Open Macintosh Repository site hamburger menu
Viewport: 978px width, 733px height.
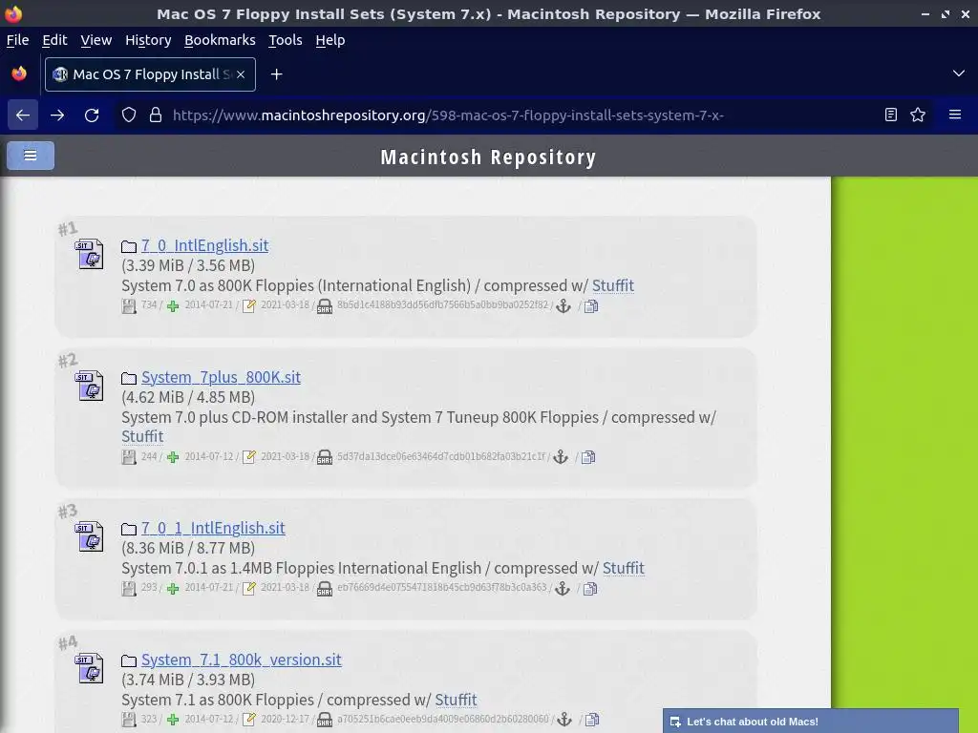coord(31,156)
